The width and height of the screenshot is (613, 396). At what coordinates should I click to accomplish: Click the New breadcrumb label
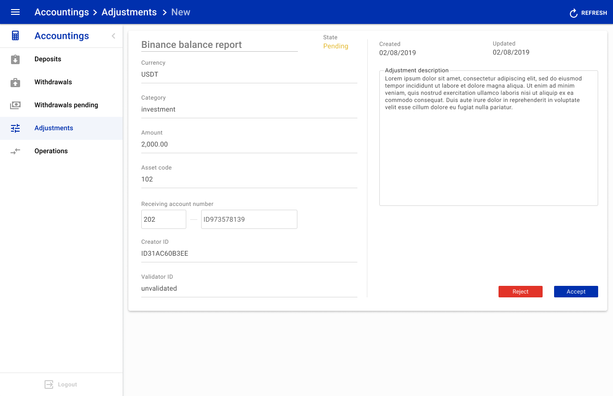pos(181,12)
